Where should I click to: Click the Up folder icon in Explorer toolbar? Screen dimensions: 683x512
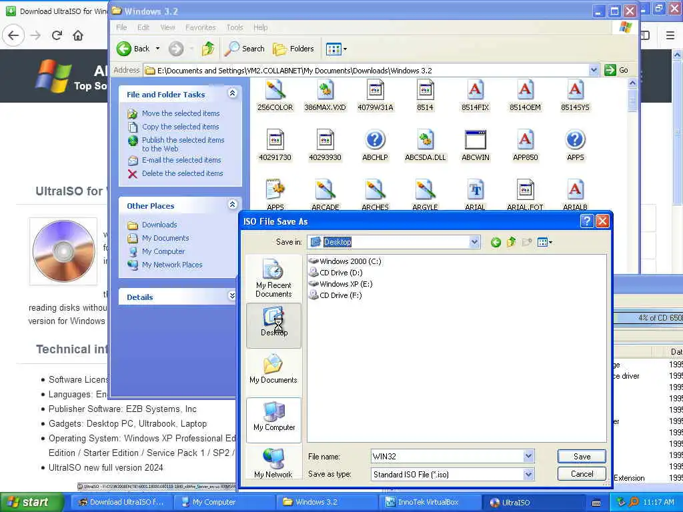pyautogui.click(x=208, y=49)
